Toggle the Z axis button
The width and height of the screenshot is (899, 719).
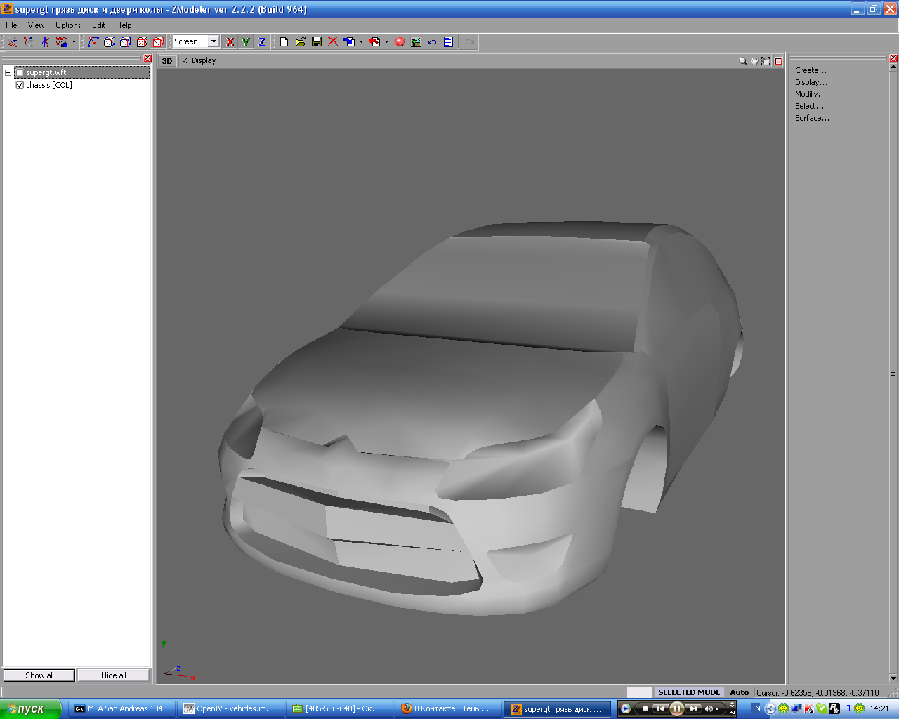[x=262, y=42]
